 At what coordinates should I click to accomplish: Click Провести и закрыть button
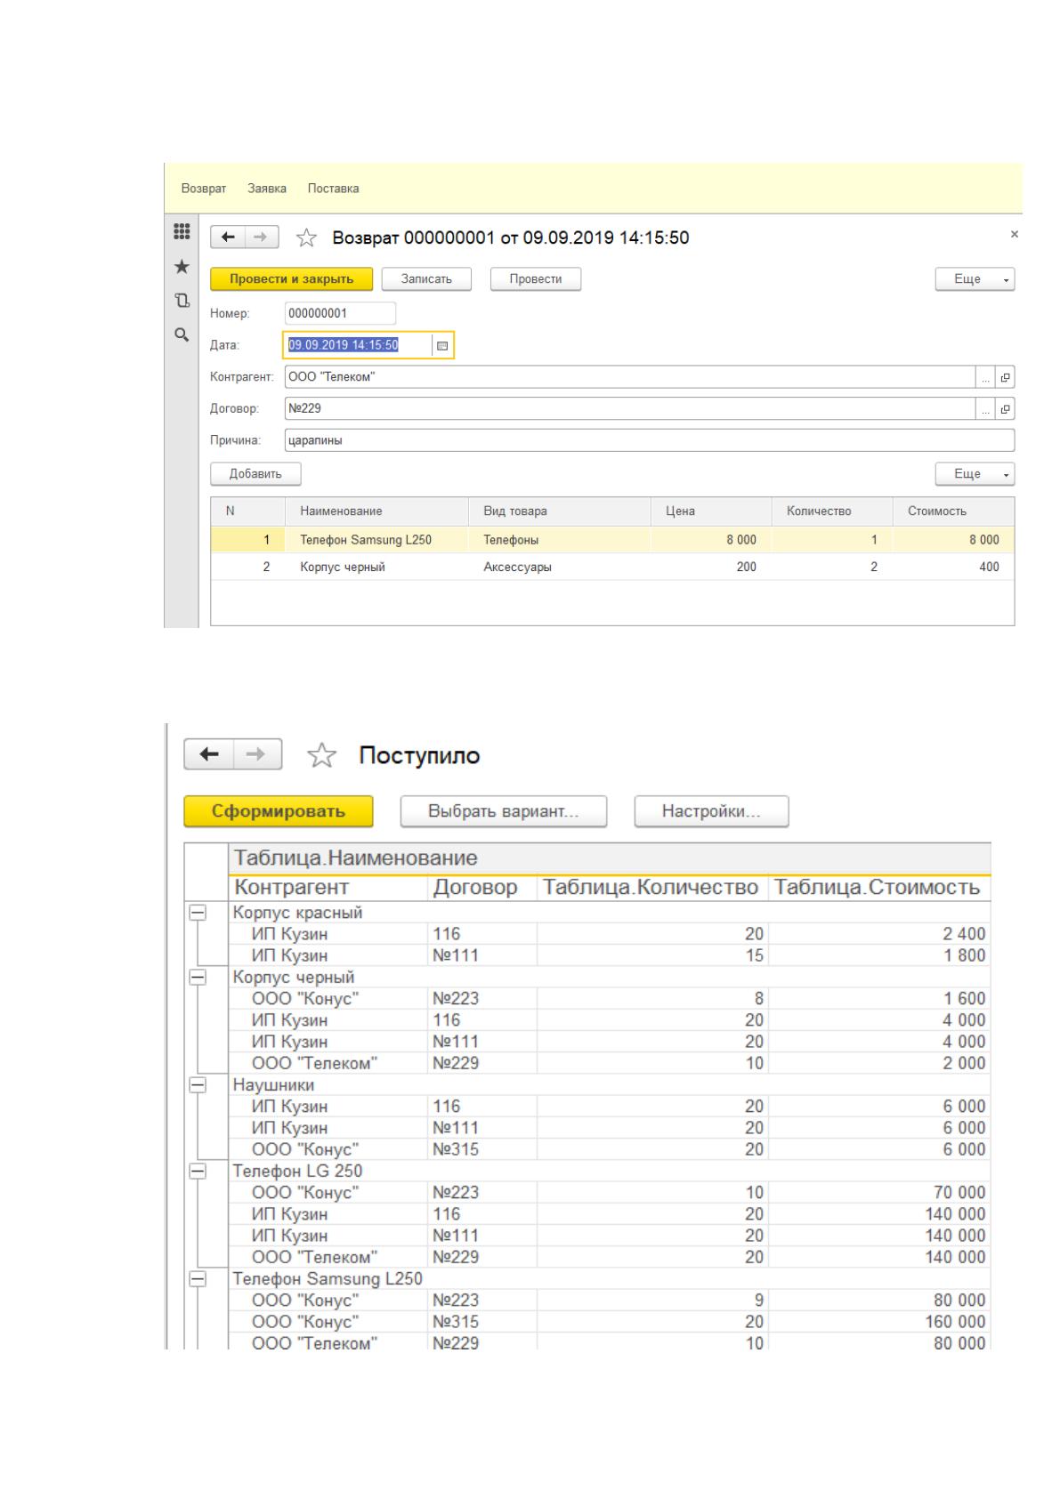[x=292, y=279]
